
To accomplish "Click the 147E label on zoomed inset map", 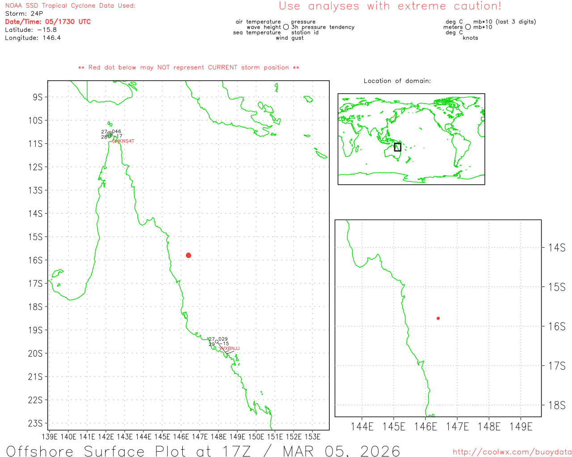I will click(458, 427).
